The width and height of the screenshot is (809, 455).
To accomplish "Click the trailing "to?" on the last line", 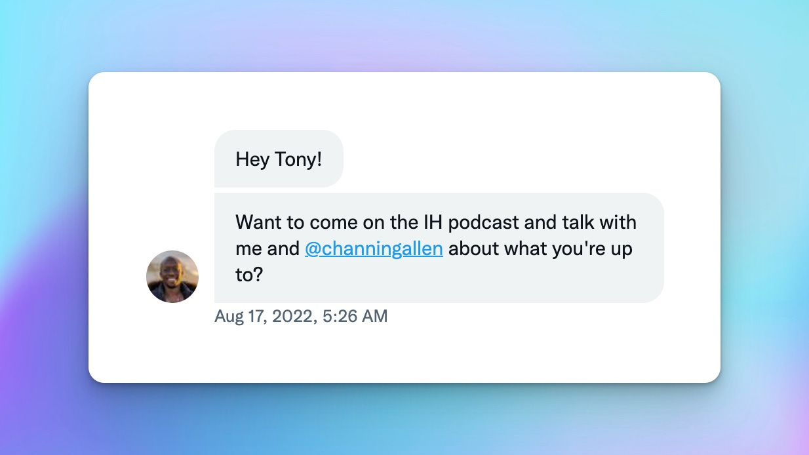I will 249,275.
